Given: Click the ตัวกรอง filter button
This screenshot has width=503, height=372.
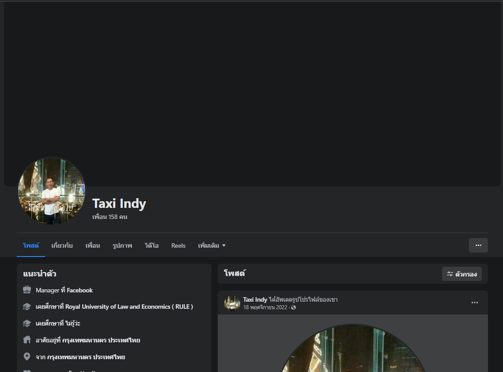Looking at the screenshot, I should coord(461,274).
